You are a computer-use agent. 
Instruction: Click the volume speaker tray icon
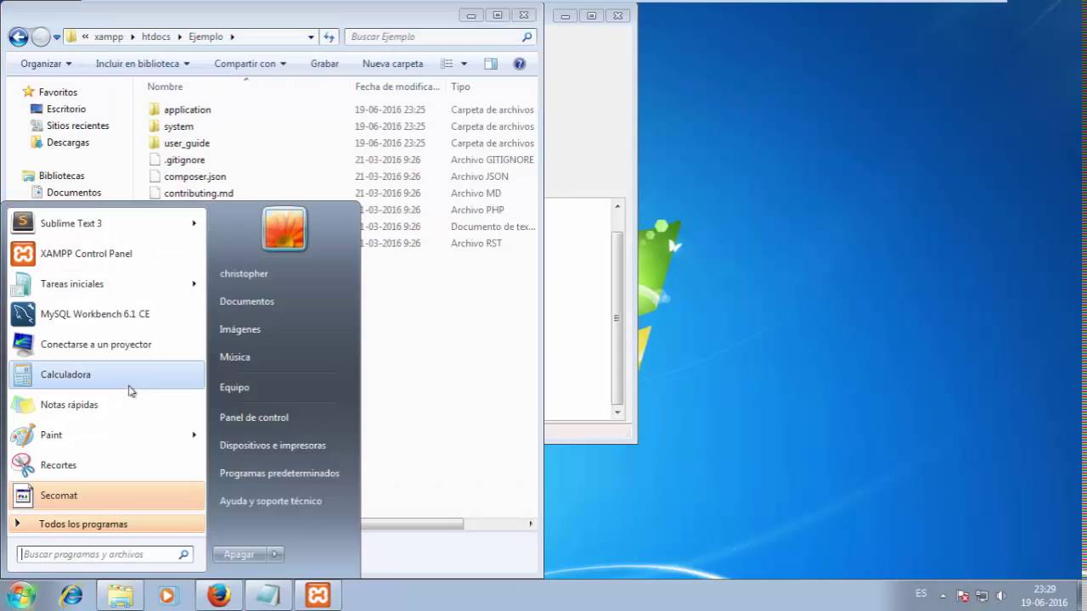pyautogui.click(x=1000, y=596)
